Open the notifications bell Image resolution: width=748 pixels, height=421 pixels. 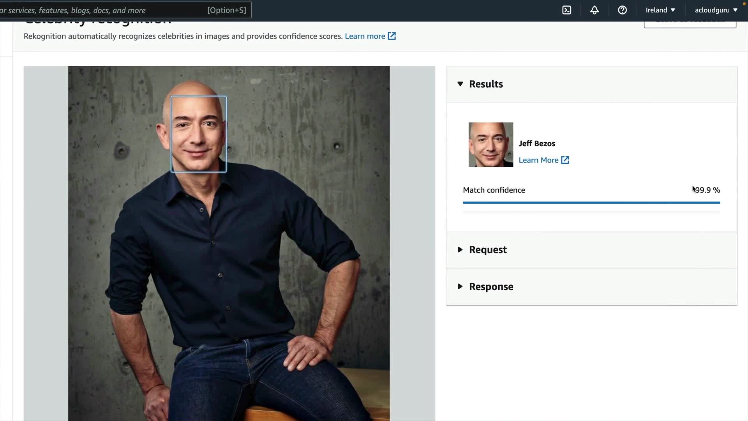[x=594, y=10]
